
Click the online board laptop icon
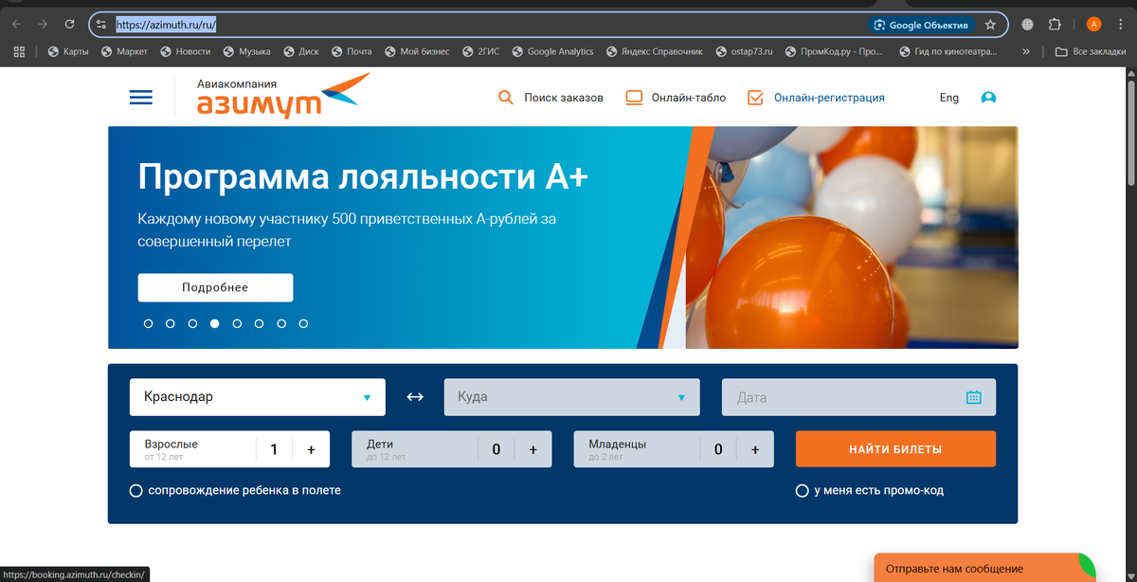point(634,98)
